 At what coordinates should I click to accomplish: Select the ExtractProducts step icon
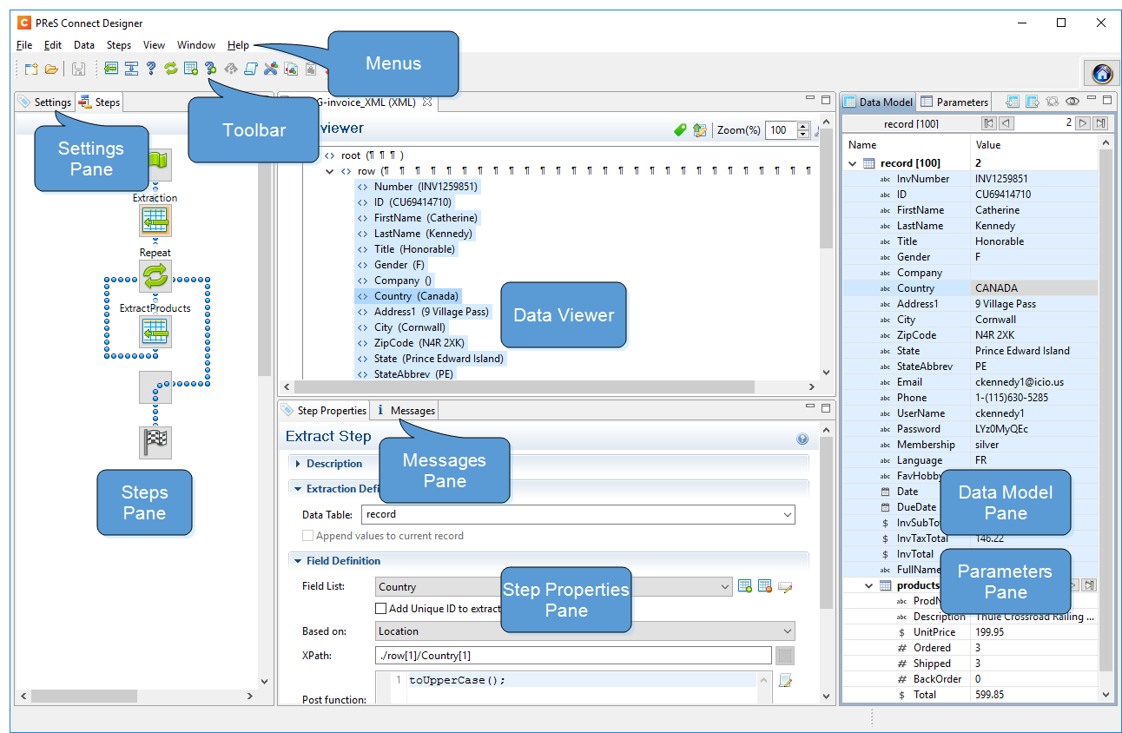coord(155,332)
